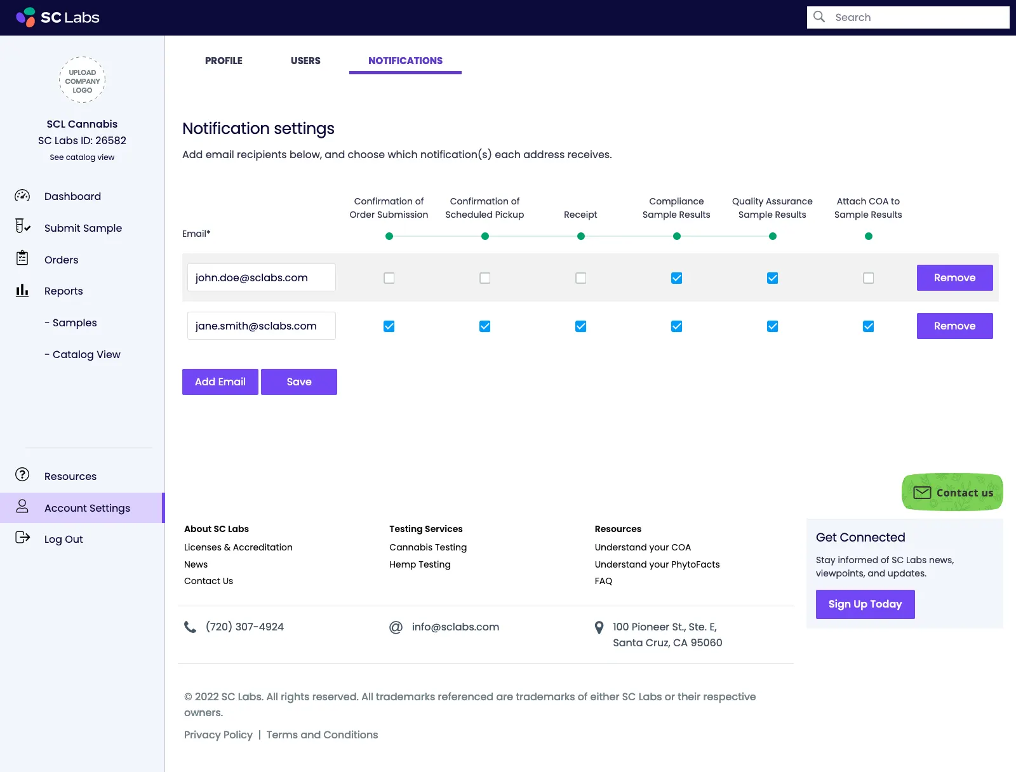Select Account Settings in sidebar

(x=82, y=508)
